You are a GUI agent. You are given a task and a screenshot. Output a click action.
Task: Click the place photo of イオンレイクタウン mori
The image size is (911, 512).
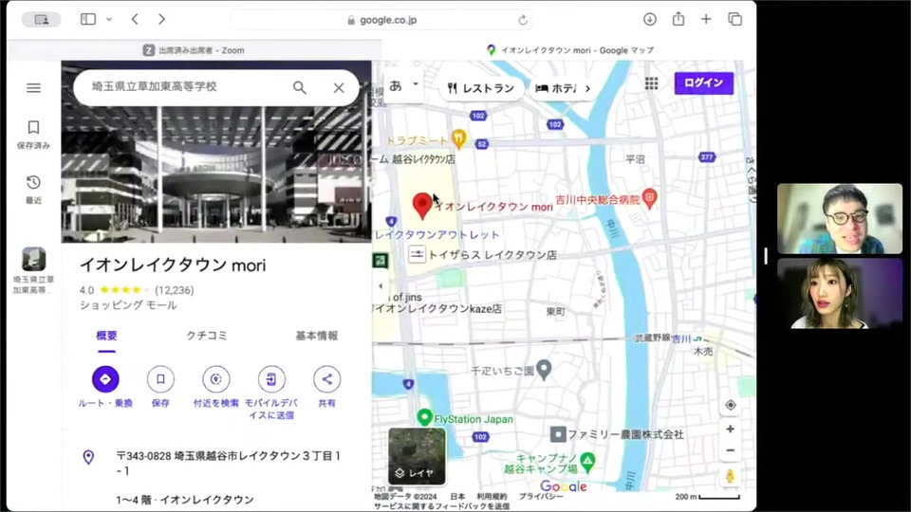[216, 174]
